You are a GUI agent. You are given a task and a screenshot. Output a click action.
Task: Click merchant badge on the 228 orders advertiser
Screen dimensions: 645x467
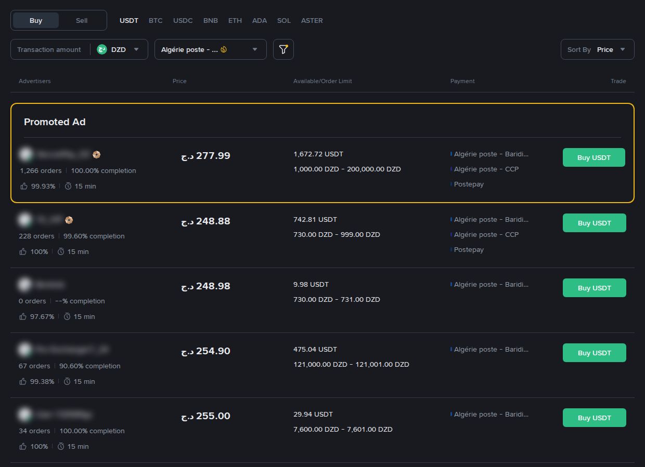69,220
